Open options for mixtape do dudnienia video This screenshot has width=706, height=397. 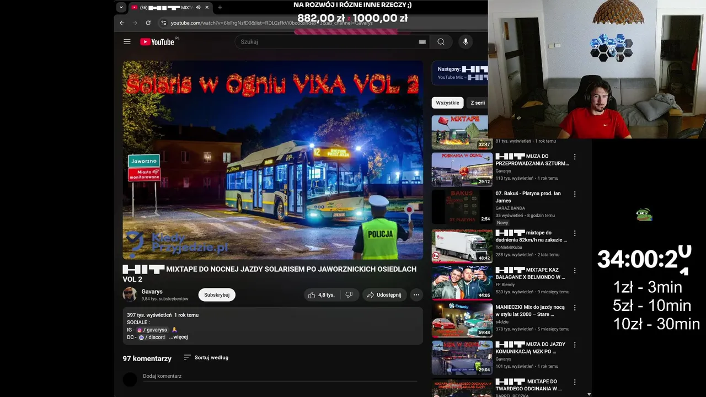point(575,233)
